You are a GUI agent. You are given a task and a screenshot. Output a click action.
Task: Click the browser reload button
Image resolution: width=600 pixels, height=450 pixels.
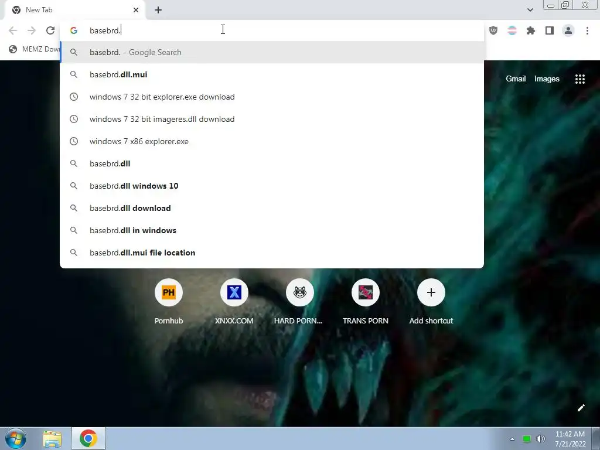(50, 30)
